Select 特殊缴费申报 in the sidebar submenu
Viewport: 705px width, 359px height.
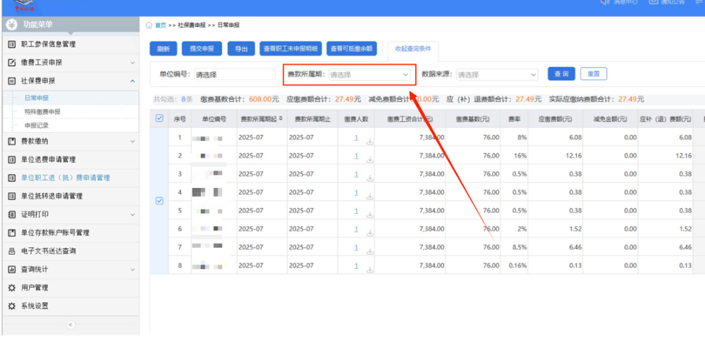[42, 112]
